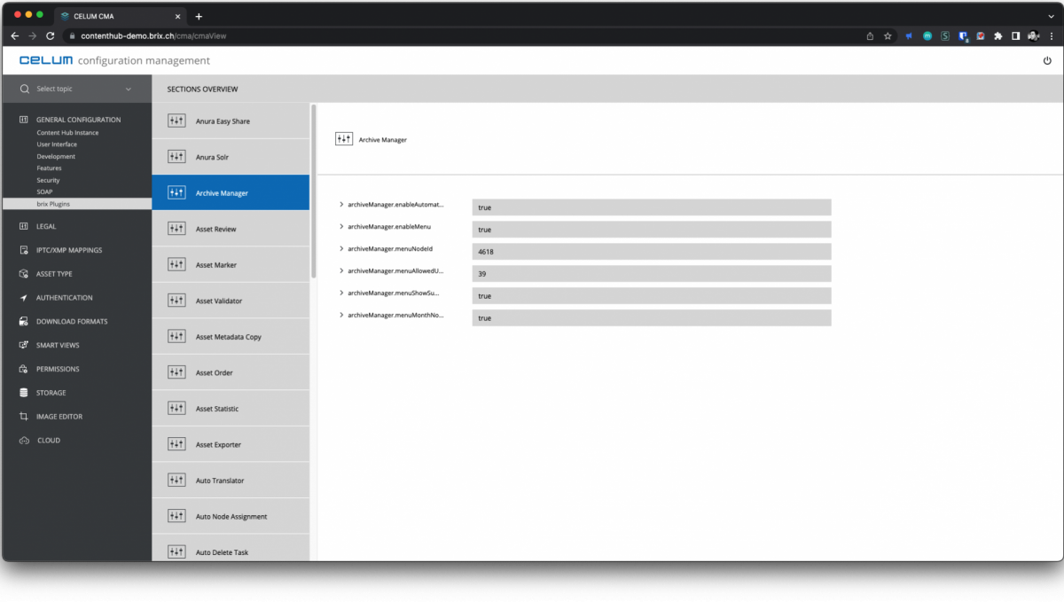Click the enableMenu value field

pos(652,230)
